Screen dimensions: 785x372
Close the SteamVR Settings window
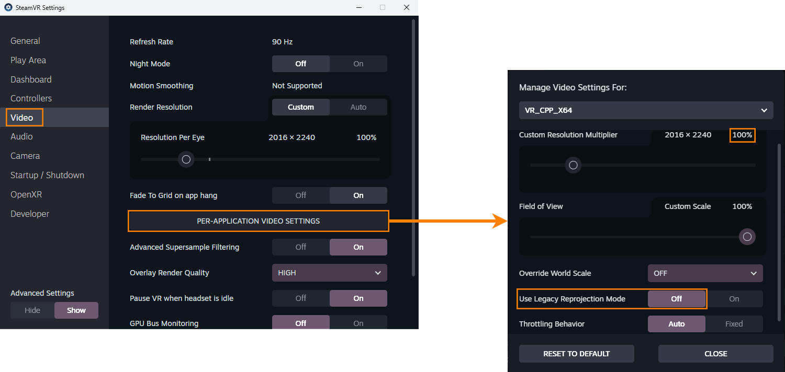[406, 8]
